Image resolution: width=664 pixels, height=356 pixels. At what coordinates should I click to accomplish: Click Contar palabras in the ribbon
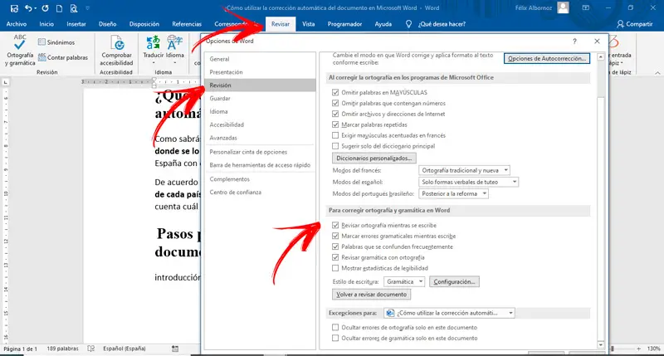coord(63,57)
